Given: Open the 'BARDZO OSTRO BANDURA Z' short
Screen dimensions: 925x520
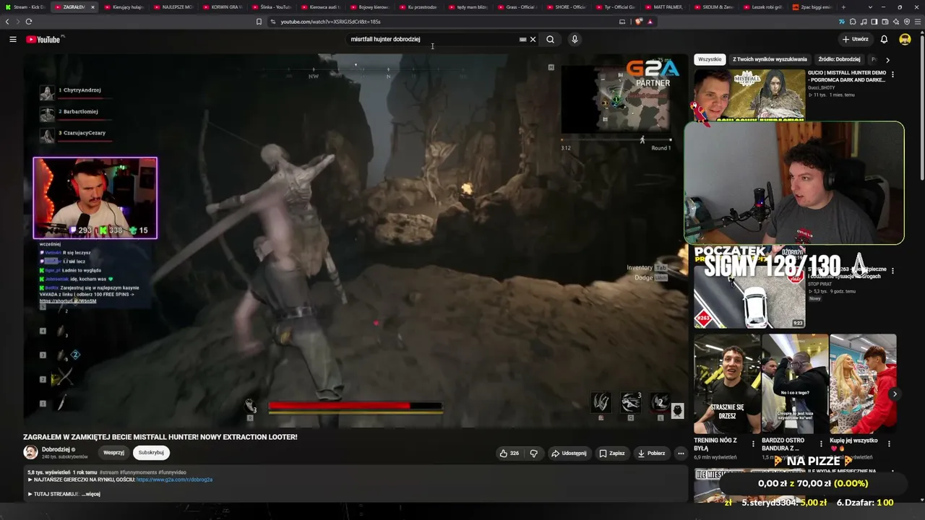Looking at the screenshot, I should [794, 383].
